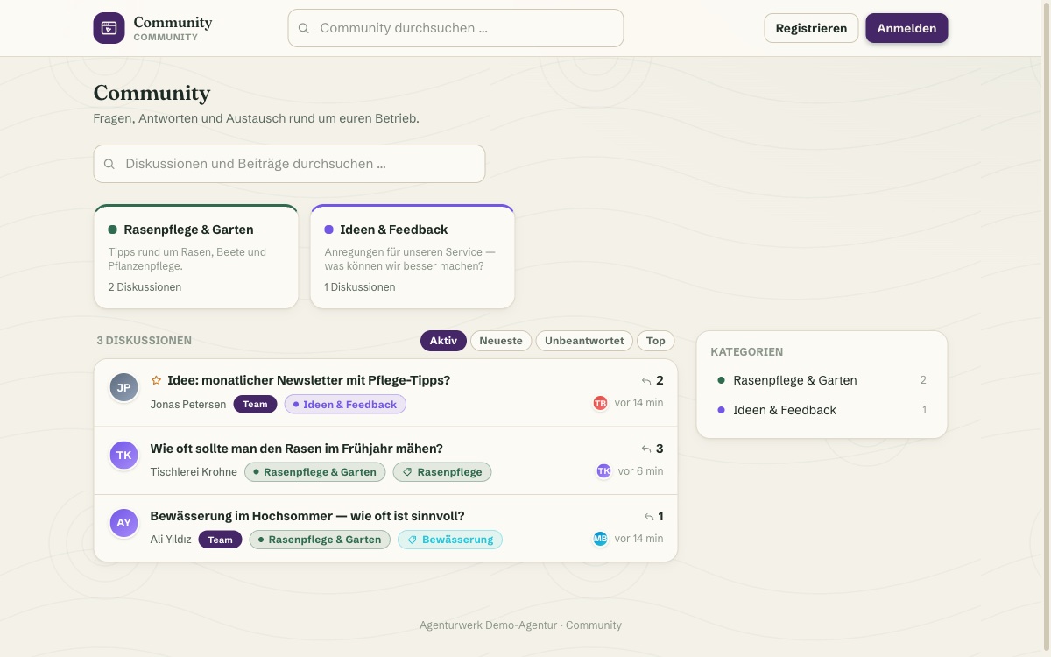Click the author name Jonas Petersen
This screenshot has height=657, width=1051.
188,404
